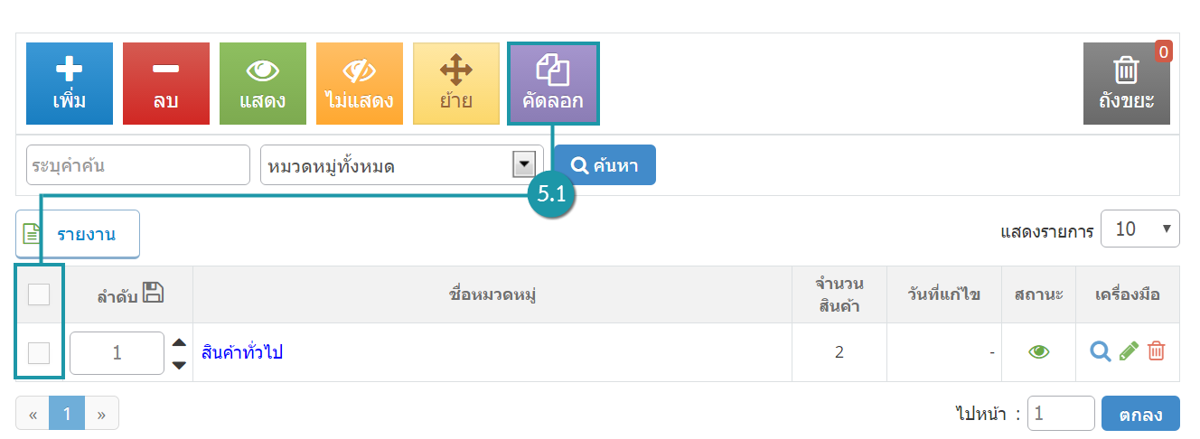Click the red ลบ (delete) button
The image size is (1200, 439).
[x=166, y=83]
